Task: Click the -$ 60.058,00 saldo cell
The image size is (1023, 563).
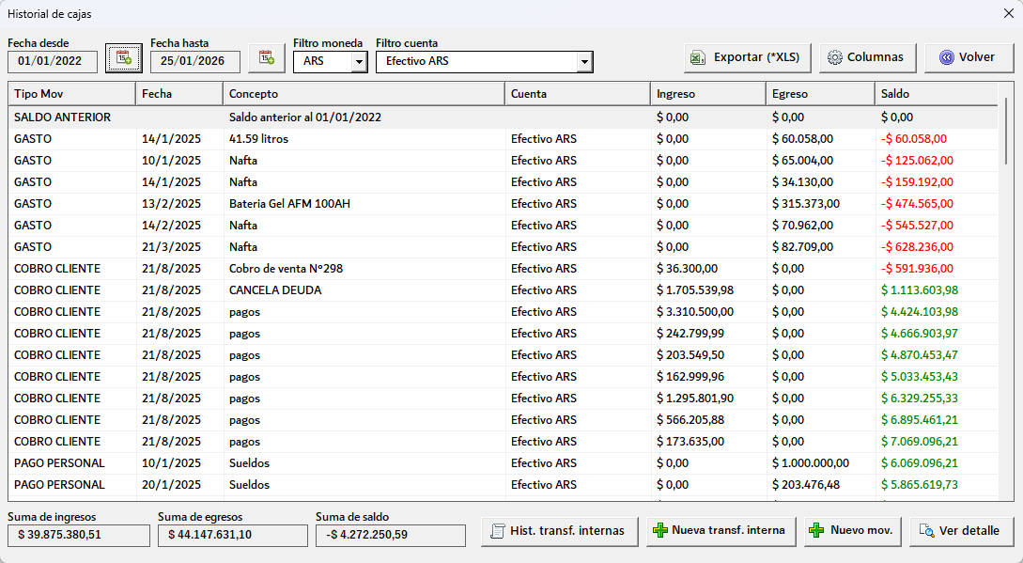Action: point(937,138)
